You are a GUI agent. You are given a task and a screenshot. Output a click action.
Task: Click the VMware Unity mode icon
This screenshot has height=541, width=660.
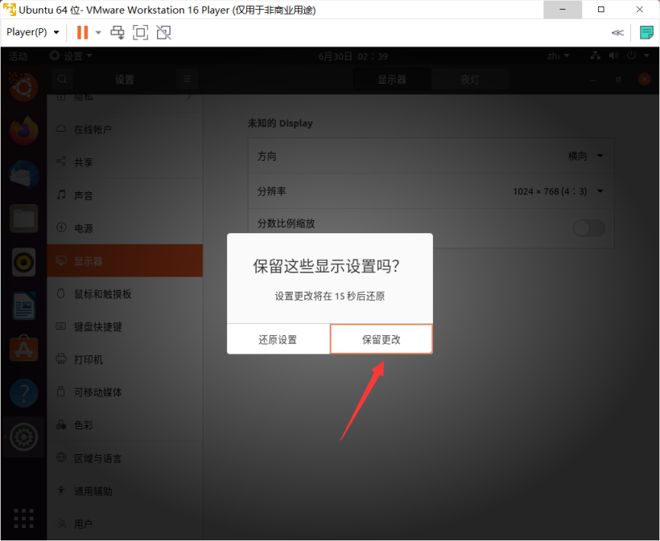164,32
